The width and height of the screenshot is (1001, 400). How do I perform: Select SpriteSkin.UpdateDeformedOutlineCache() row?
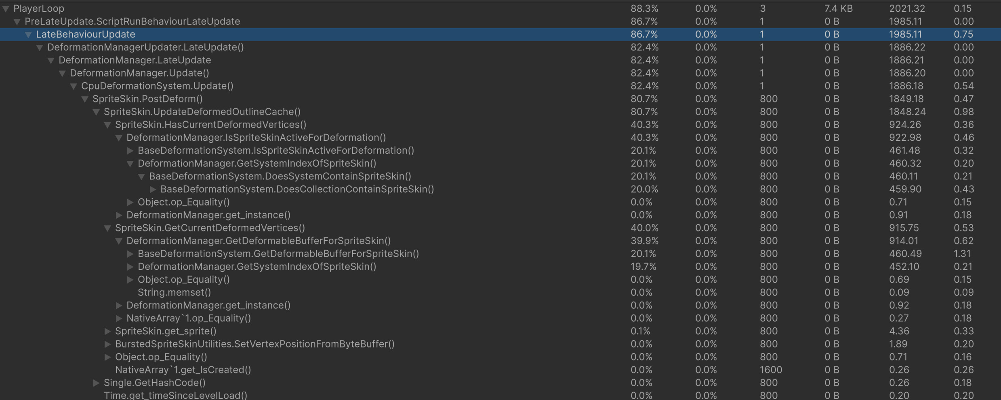pos(202,112)
